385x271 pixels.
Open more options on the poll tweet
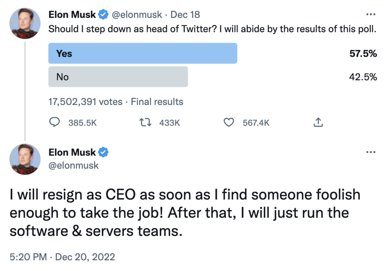click(x=371, y=15)
